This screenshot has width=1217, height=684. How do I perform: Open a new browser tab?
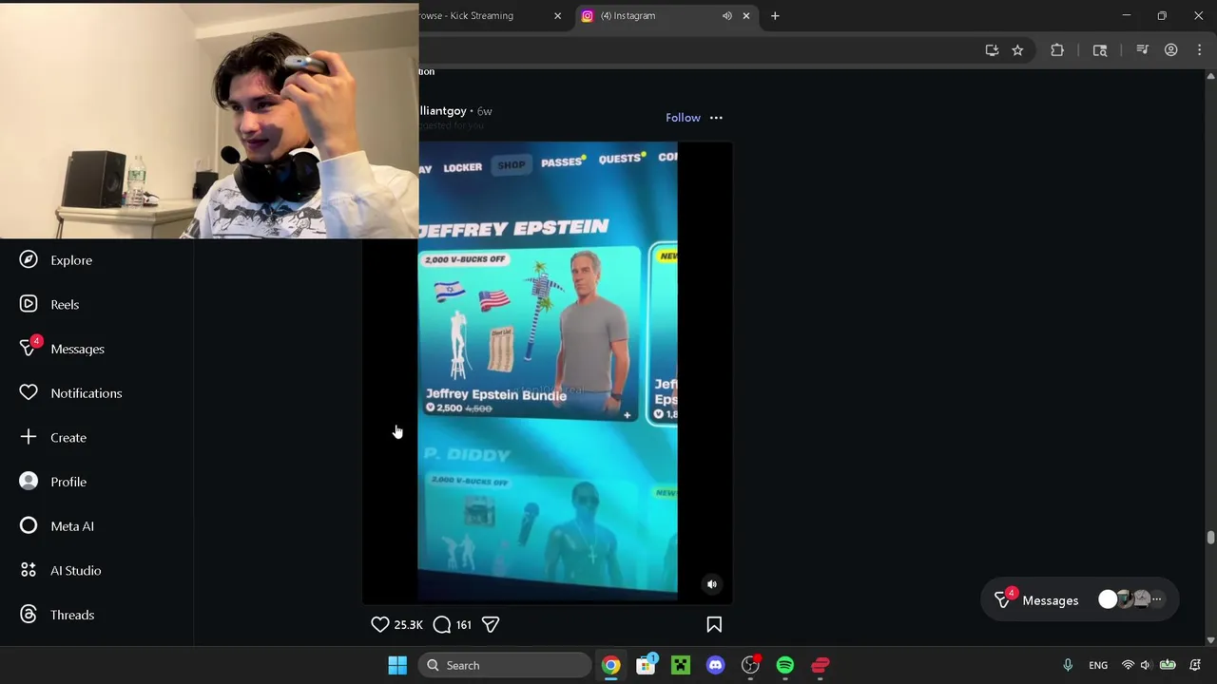click(775, 16)
